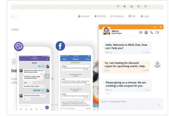The height and width of the screenshot is (117, 169).
Task: Click the visitor avatar beside John's message
Action: click(x=157, y=64)
